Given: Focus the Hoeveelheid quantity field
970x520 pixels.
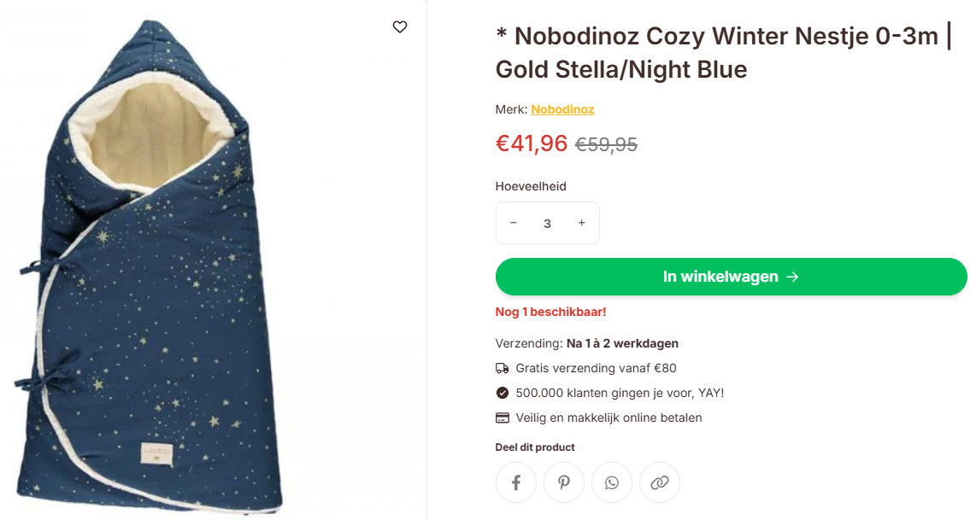Looking at the screenshot, I should point(547,224).
